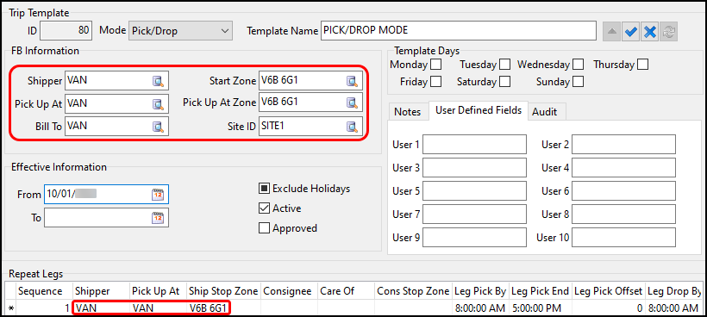Click the Consignee column header
707x317 pixels.
tap(289, 291)
